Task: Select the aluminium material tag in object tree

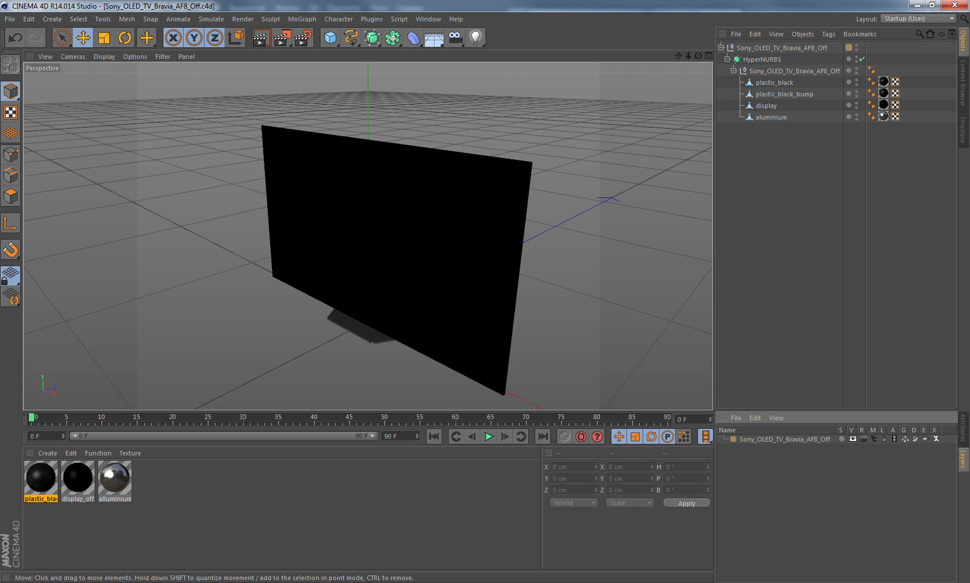Action: click(x=883, y=116)
